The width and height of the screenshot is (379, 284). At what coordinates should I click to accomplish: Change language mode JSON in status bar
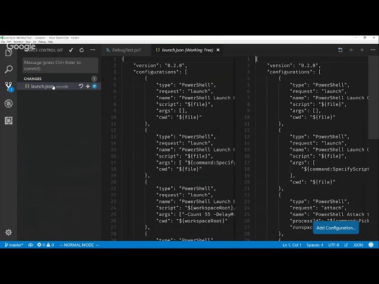point(358,245)
